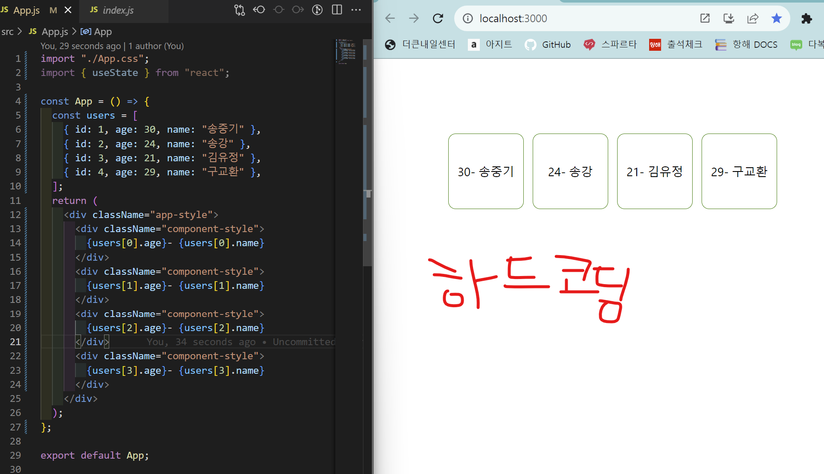Click the App symbol in breadcrumb

pyautogui.click(x=102, y=32)
